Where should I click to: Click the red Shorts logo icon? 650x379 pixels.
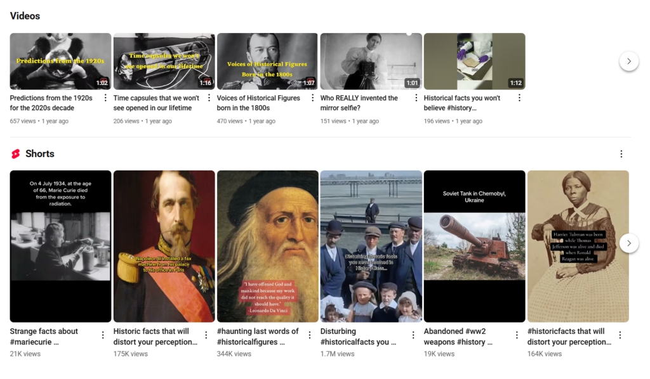(x=16, y=154)
